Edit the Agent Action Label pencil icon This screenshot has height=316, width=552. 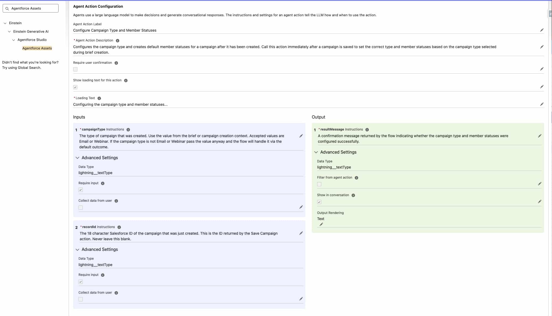542,30
